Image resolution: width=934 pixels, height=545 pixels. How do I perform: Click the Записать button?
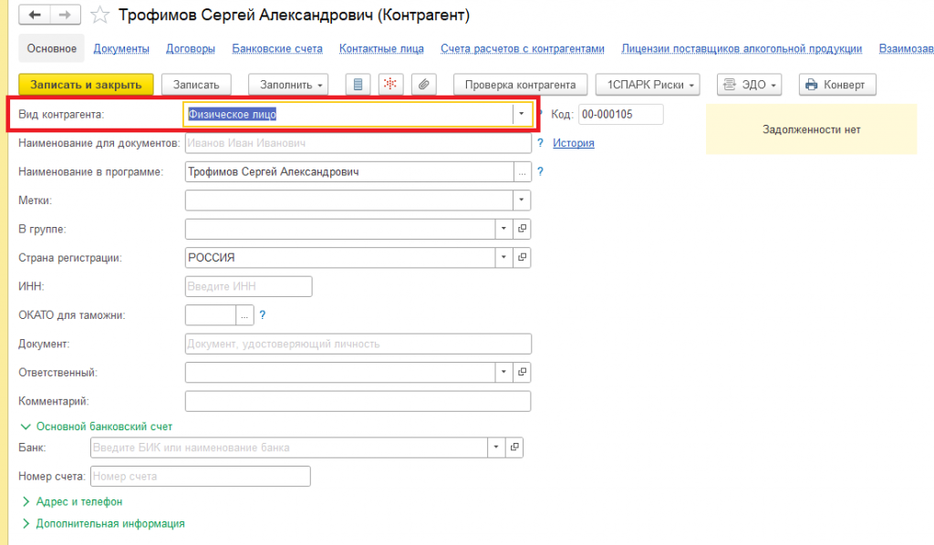(197, 85)
